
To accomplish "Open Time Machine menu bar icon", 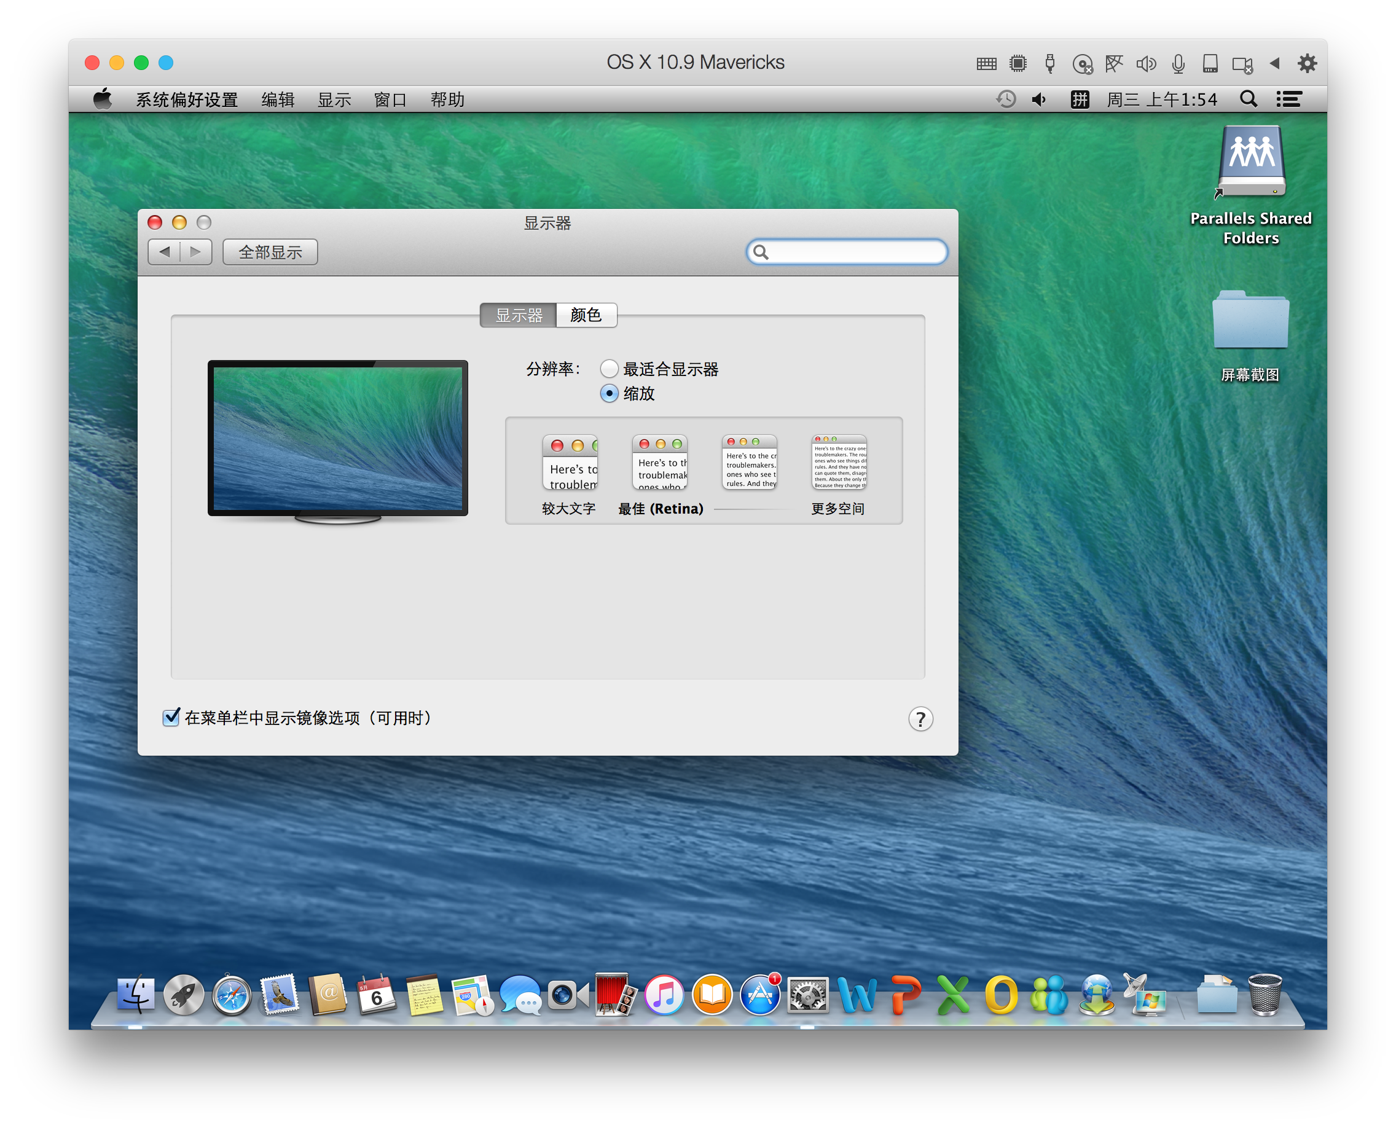I will [x=1005, y=100].
